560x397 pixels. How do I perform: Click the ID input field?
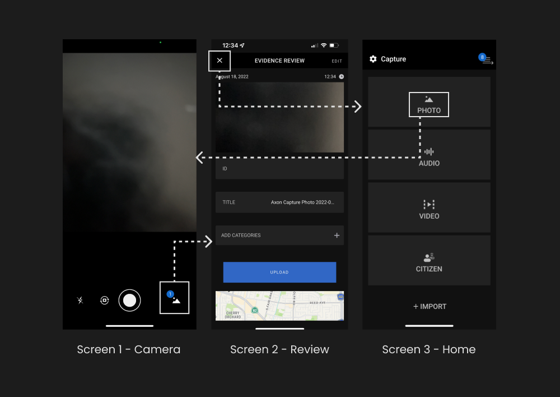pyautogui.click(x=279, y=169)
